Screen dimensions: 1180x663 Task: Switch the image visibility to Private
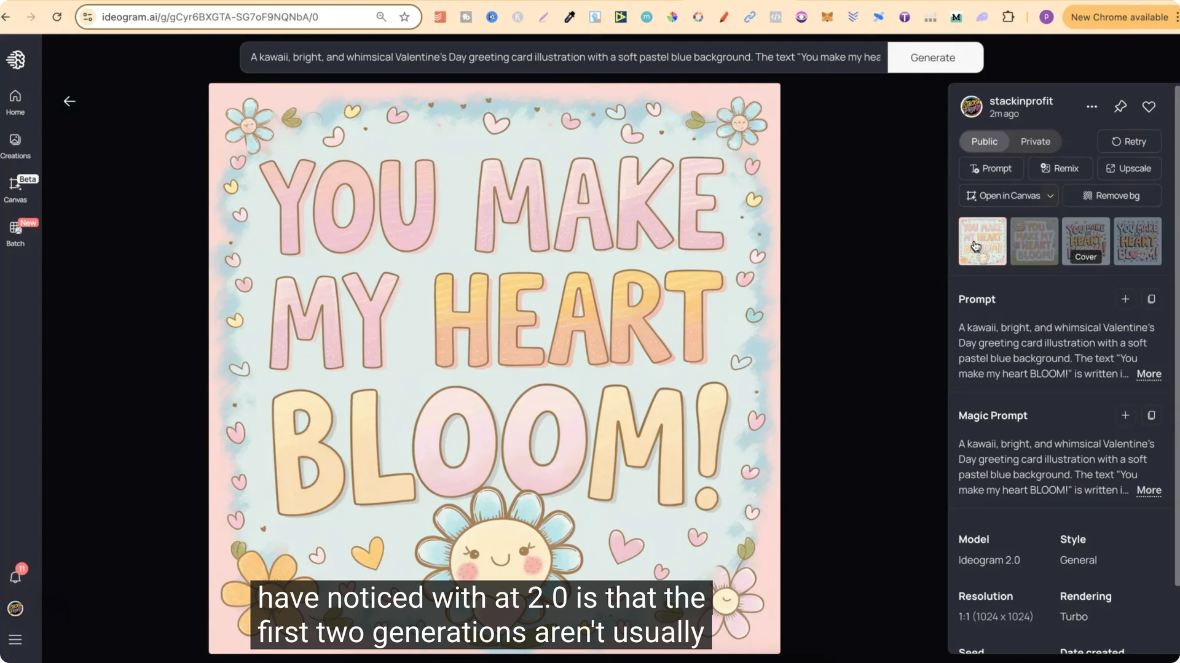click(1035, 141)
